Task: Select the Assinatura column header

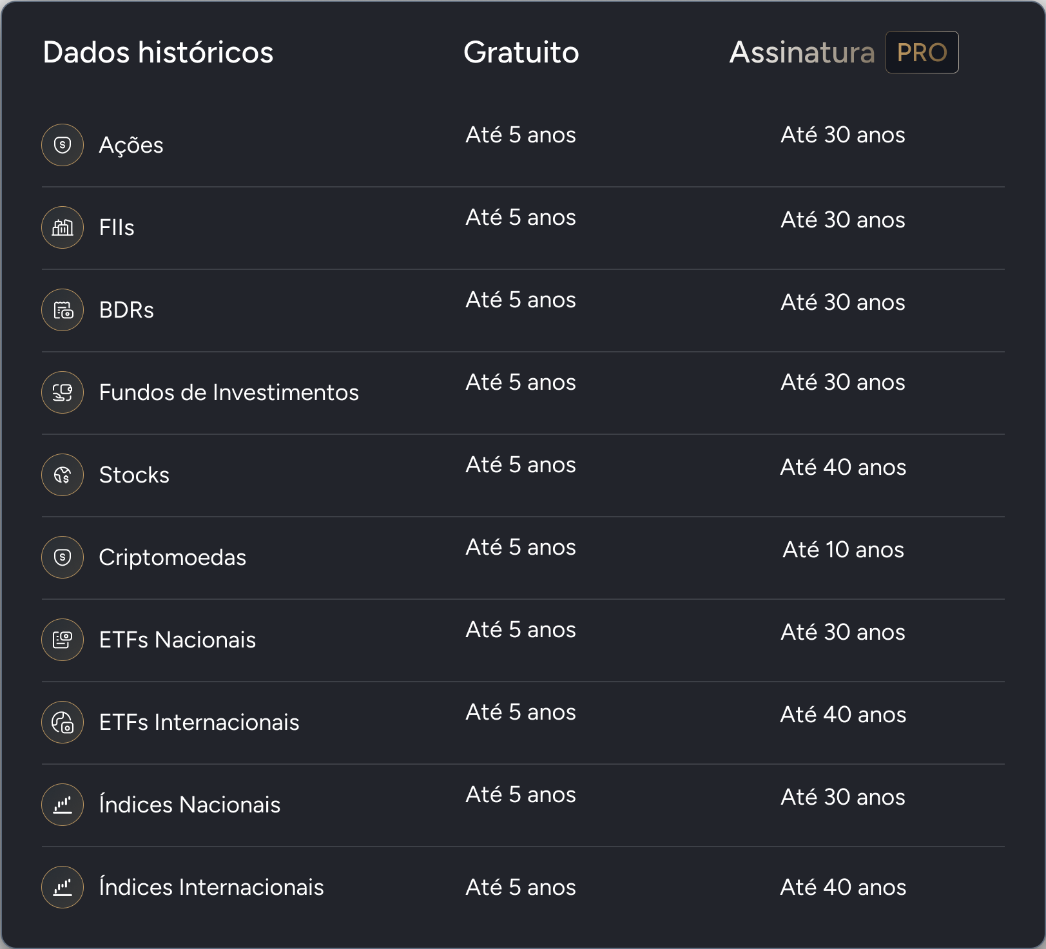Action: pos(802,52)
